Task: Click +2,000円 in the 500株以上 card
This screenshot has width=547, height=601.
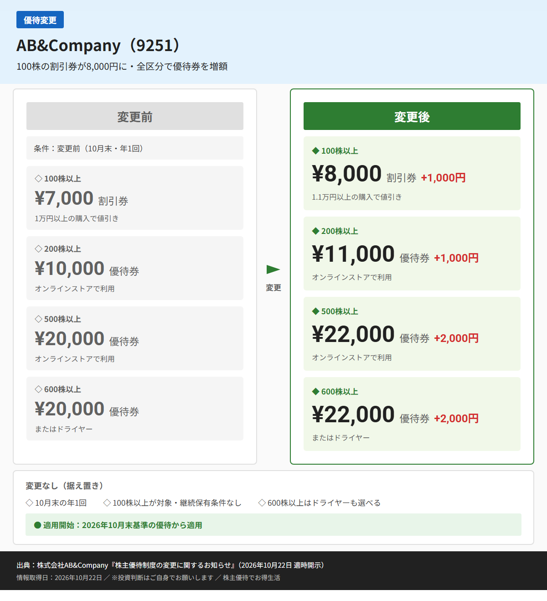Action: point(456,338)
